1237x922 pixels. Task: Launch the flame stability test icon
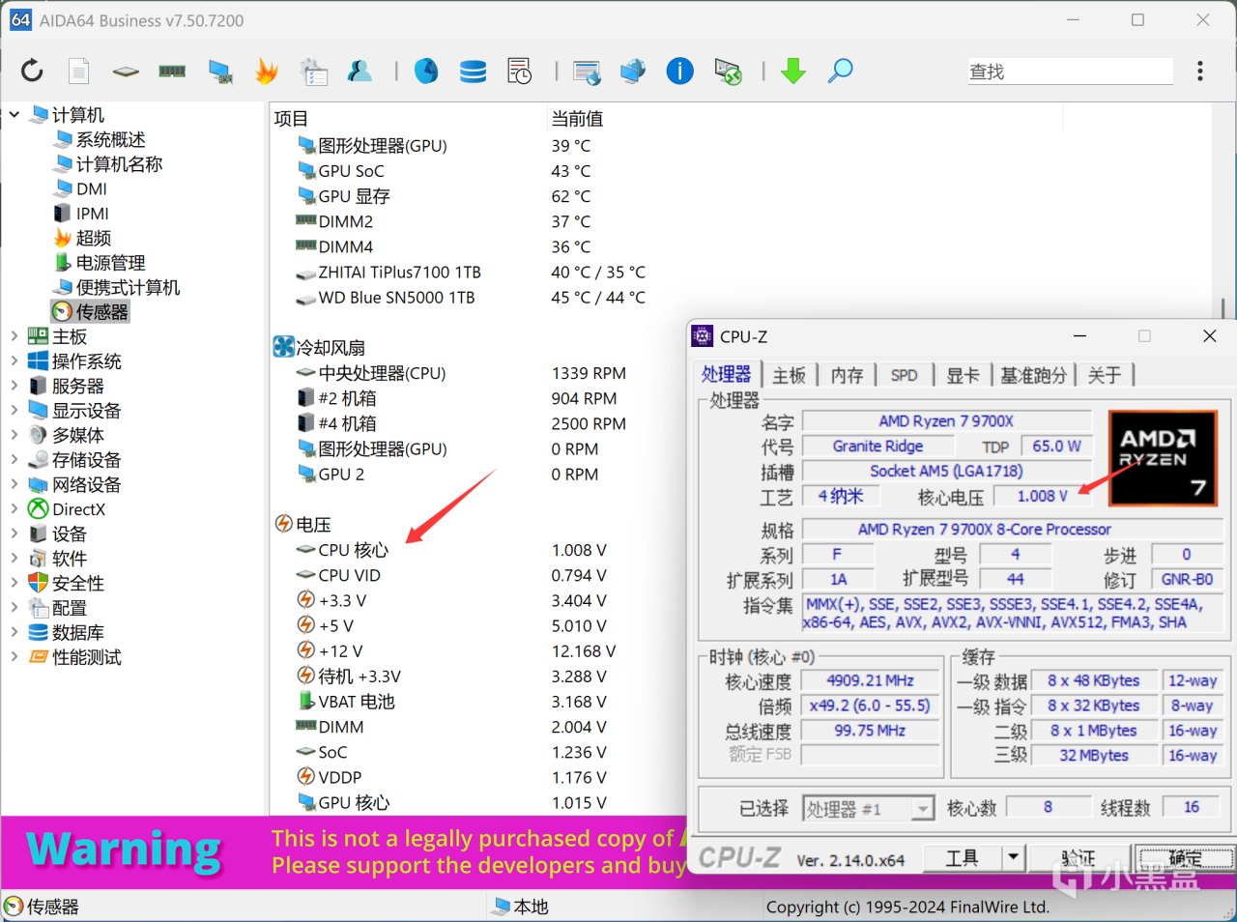tap(267, 71)
